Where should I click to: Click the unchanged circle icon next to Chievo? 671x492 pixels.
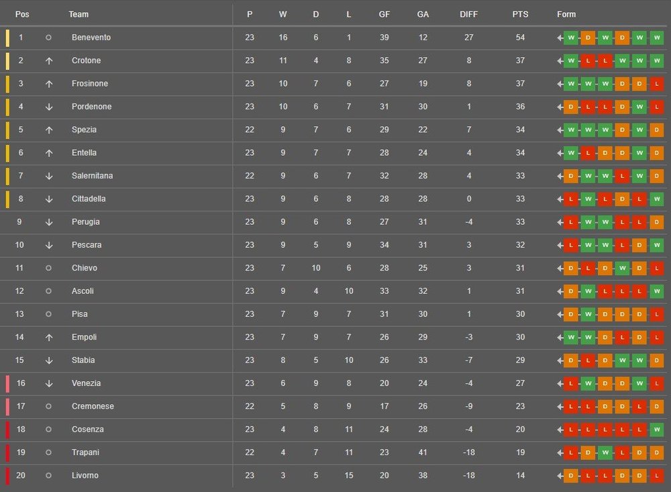point(48,268)
